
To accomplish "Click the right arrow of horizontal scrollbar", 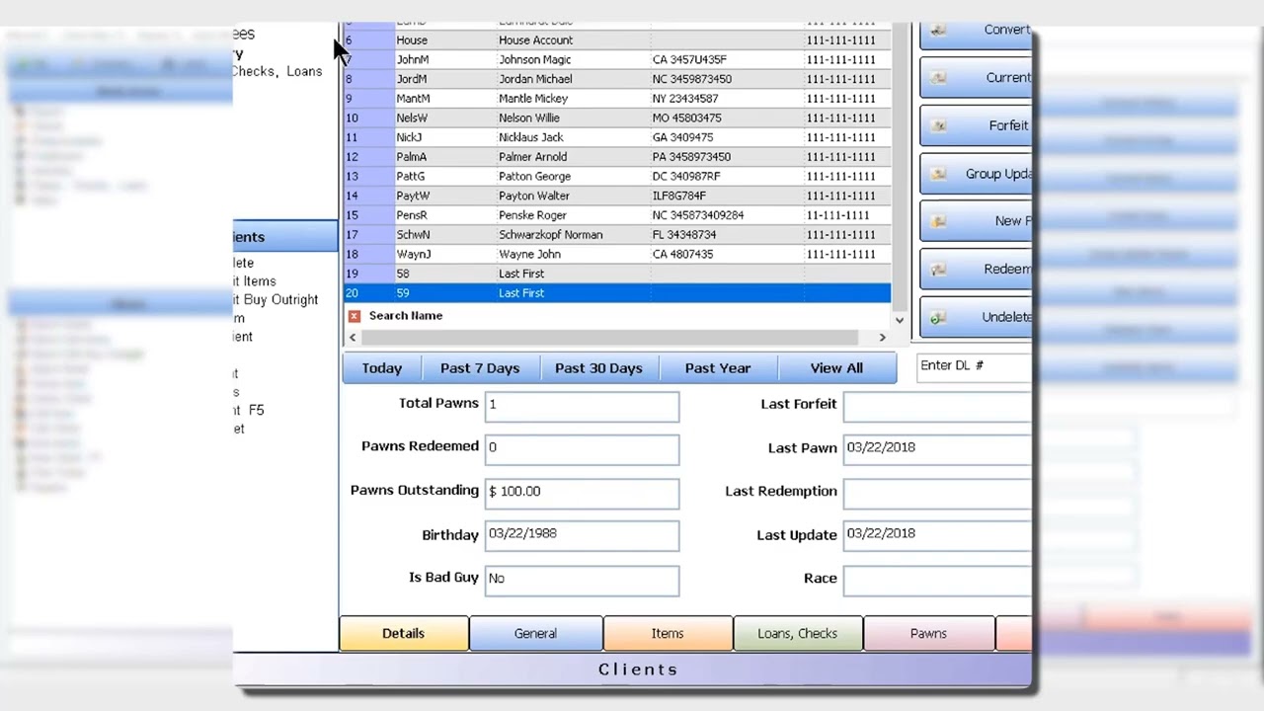I will (882, 337).
